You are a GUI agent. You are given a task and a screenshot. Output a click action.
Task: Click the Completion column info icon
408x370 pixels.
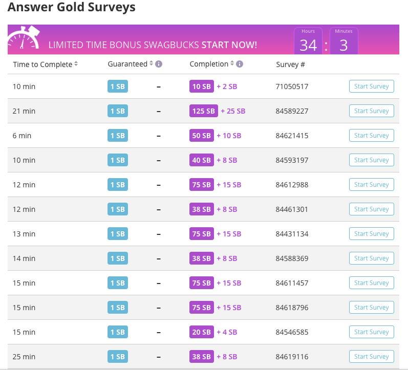coord(240,64)
